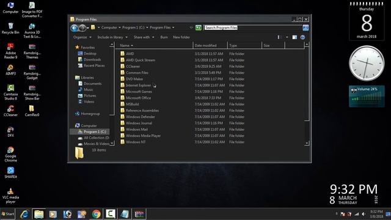Open the Ramsbrig Show Bar desktop icon
Viewport: 391px width, 220px height.
32,92
